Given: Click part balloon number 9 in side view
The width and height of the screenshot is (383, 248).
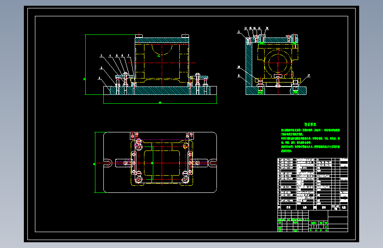Looking at the screenshot, I should tap(239, 75).
